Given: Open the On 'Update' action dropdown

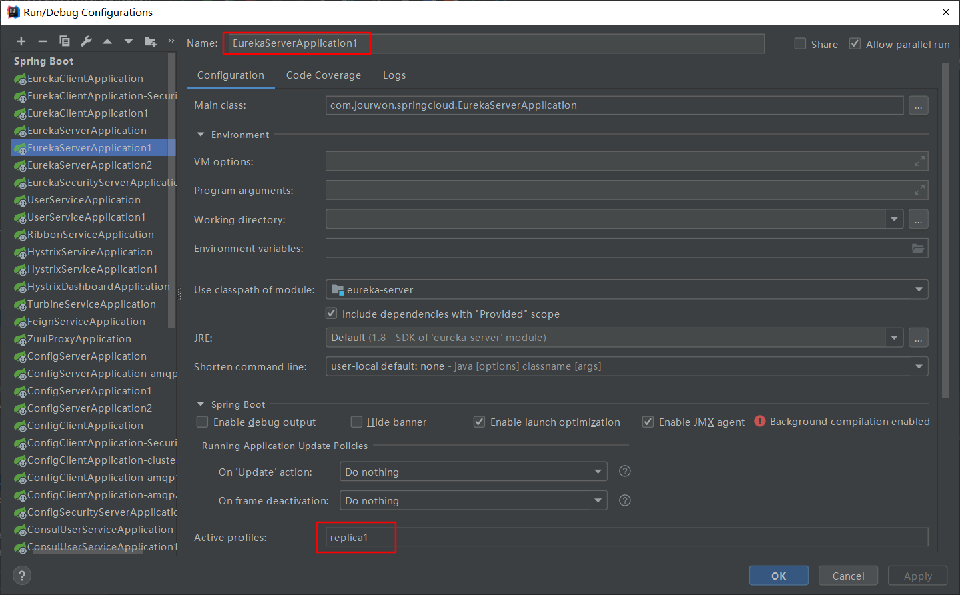Looking at the screenshot, I should click(474, 472).
